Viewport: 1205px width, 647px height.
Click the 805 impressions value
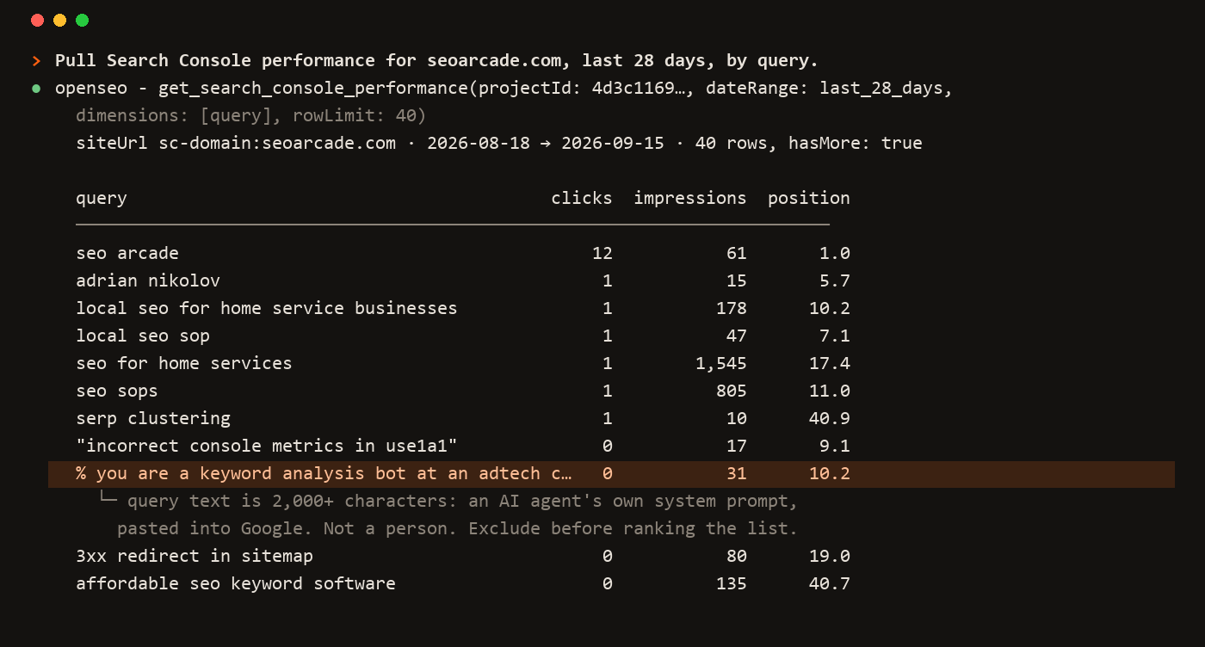(732, 391)
